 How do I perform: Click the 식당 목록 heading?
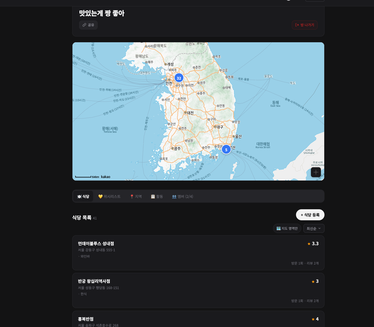pos(82,218)
